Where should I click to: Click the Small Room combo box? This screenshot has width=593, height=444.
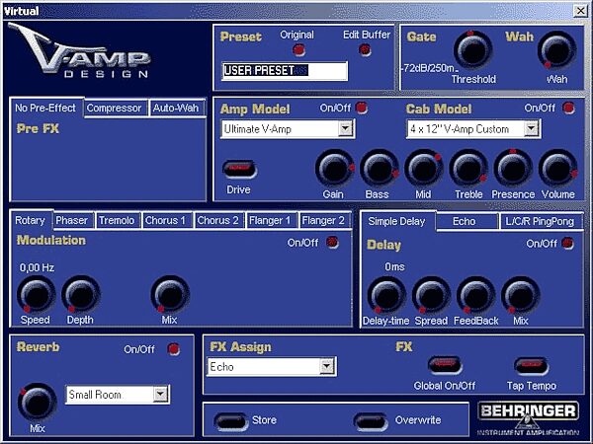(118, 395)
